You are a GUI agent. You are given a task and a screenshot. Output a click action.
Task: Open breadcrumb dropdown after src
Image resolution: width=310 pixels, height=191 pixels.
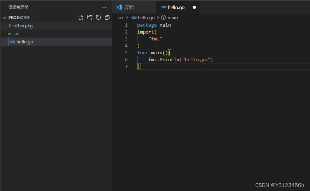127,17
